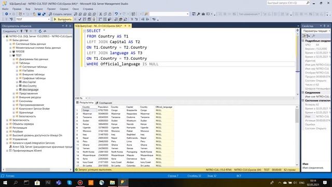The height and width of the screenshot is (187, 332).
Task: Open the TEST database dropdown
Action: [49, 19]
